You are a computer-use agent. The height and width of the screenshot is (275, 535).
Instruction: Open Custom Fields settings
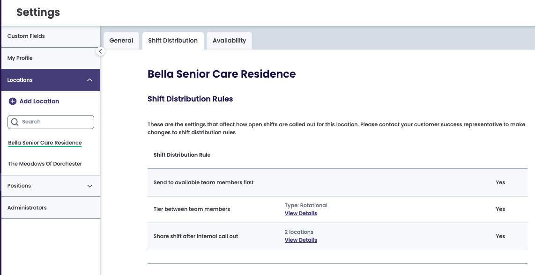pos(26,36)
